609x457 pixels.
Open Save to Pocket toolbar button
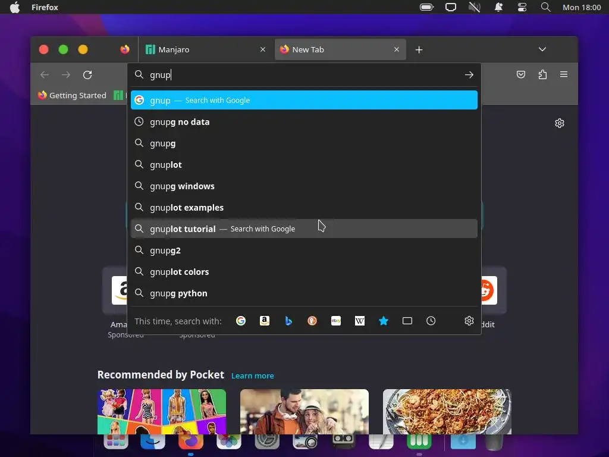click(521, 74)
